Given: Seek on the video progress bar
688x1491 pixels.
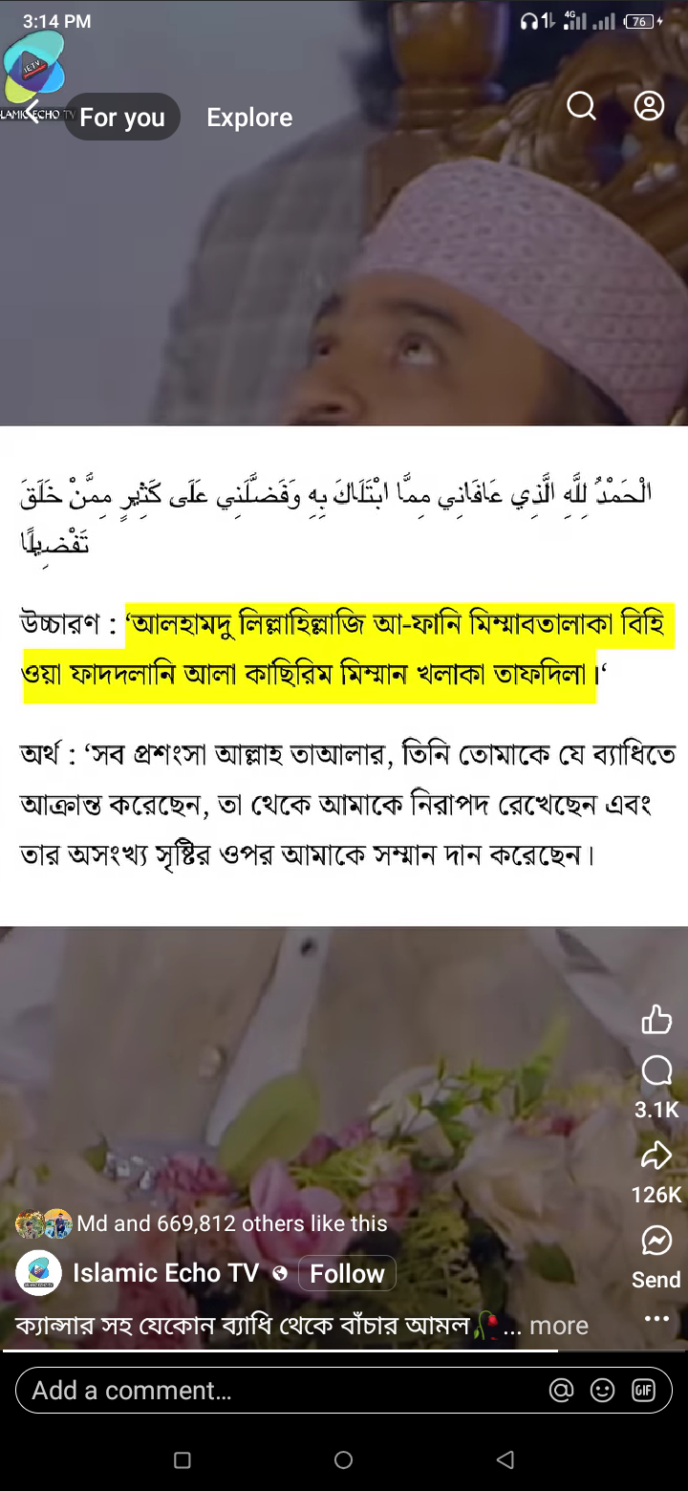Looking at the screenshot, I should (x=344, y=1350).
